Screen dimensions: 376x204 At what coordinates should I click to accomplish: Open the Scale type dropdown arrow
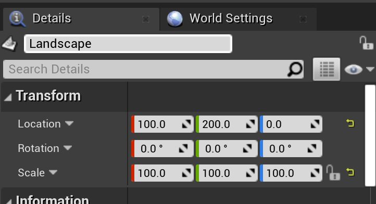53,172
